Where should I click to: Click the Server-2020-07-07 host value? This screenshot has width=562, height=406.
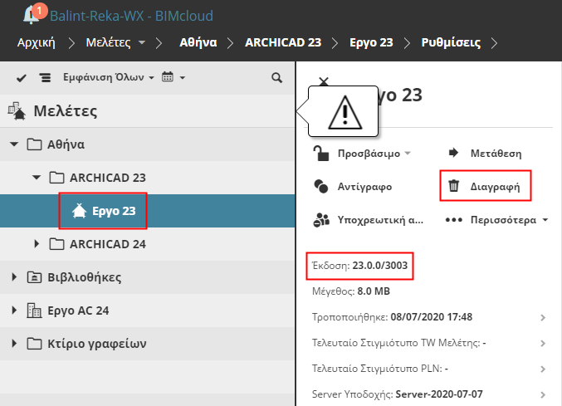(x=439, y=394)
